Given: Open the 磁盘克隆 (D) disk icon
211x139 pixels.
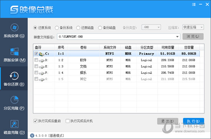Looking at the screenshot, I should point(15,124).
